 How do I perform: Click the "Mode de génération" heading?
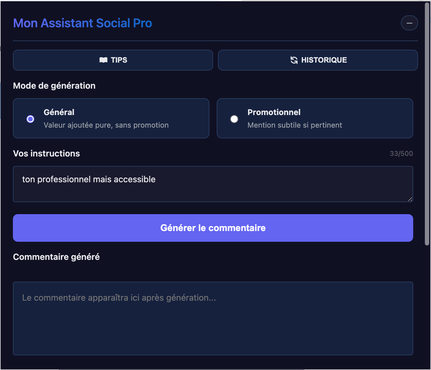(54, 86)
